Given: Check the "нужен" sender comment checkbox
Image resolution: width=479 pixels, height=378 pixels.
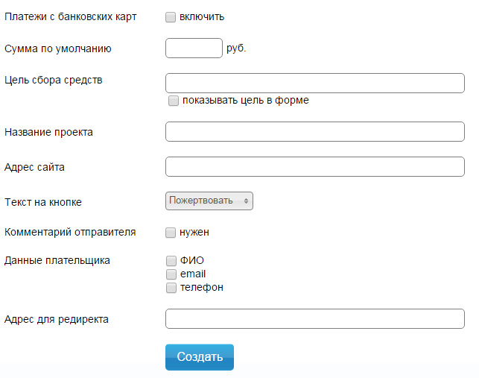Looking at the screenshot, I should pyautogui.click(x=171, y=233).
